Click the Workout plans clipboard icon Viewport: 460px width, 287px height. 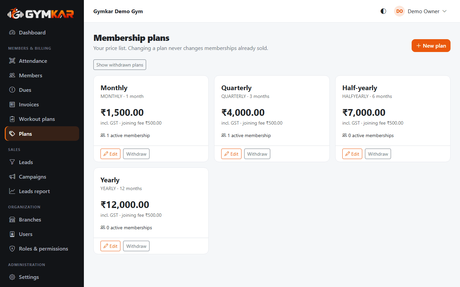tap(12, 119)
